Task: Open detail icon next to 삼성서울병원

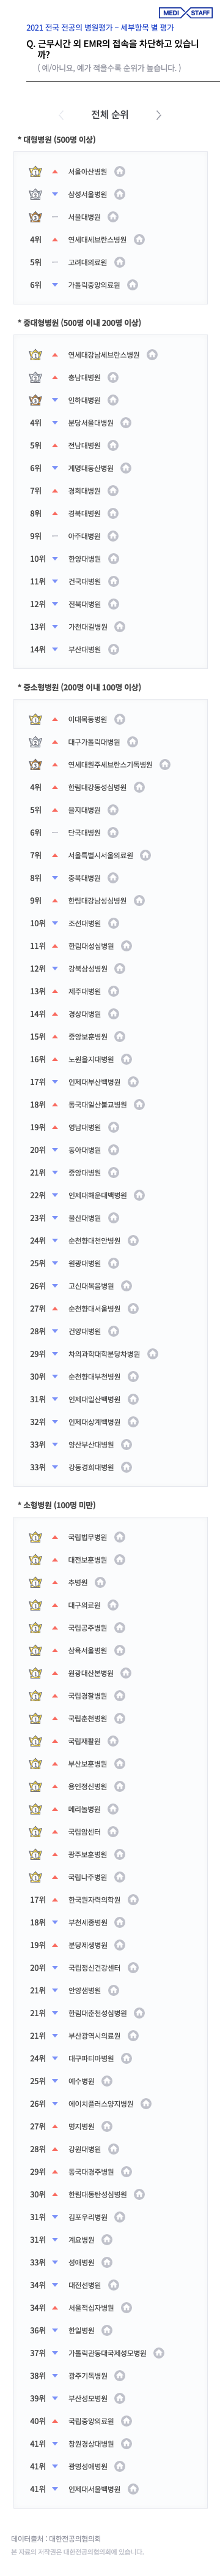Action: (x=119, y=195)
